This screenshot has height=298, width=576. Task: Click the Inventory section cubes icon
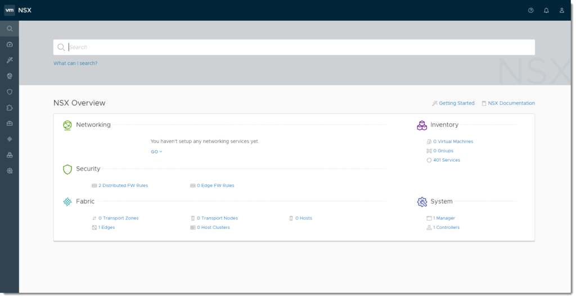(422, 125)
